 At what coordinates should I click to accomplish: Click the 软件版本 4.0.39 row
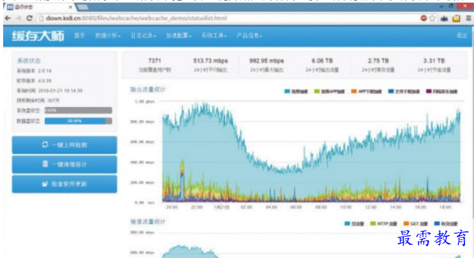coord(34,81)
